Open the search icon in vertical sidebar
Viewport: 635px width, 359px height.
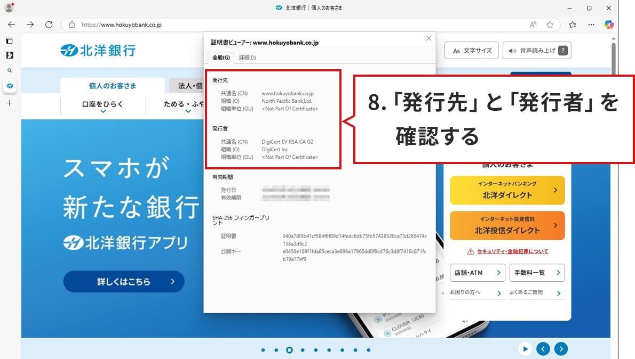10,70
